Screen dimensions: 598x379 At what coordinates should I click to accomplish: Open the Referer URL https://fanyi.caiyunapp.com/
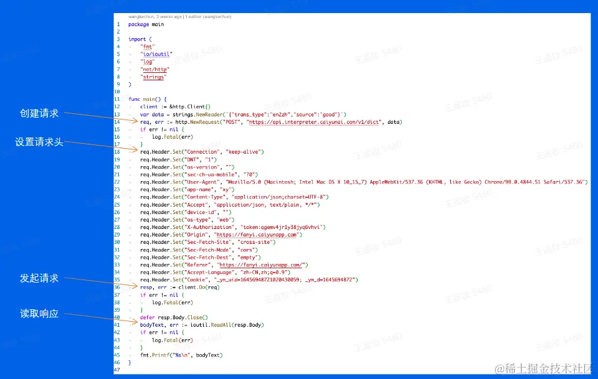tap(262, 264)
